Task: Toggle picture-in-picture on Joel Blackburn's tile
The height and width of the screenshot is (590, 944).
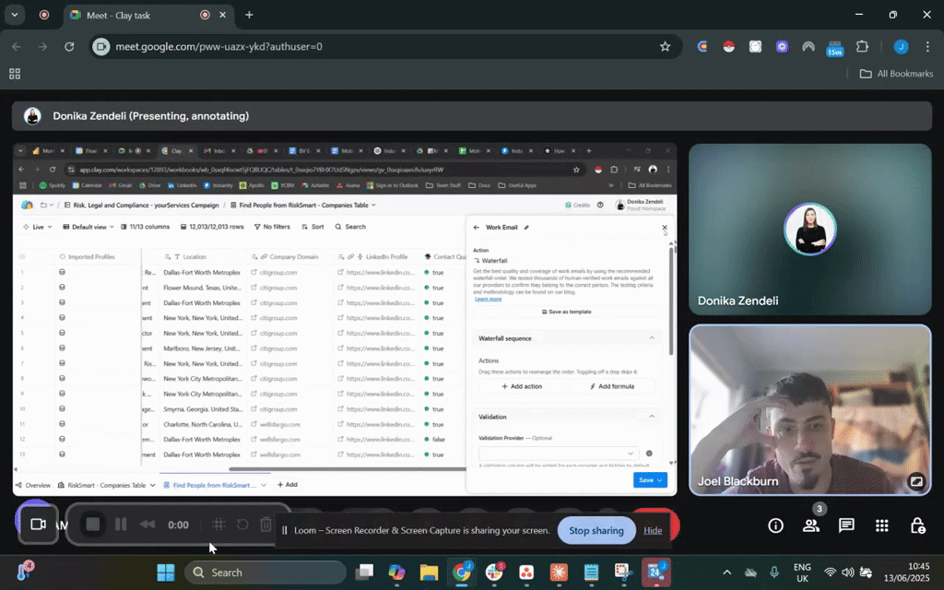Action: click(915, 481)
